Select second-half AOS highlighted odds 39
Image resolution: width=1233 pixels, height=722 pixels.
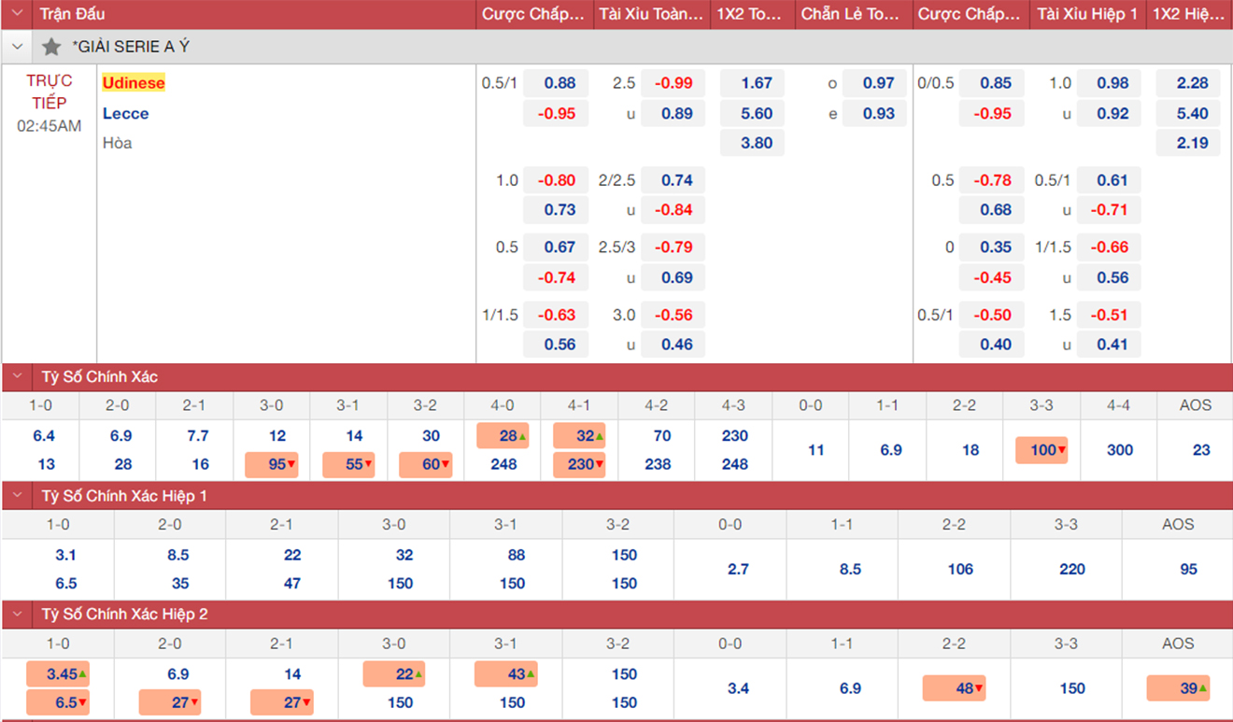coord(1179,688)
